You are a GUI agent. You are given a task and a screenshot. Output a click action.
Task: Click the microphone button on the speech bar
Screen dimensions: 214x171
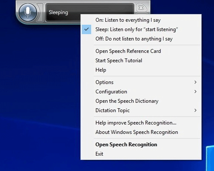point(28,12)
